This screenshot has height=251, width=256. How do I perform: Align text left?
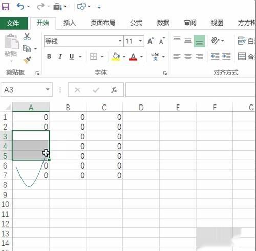pyautogui.click(x=177, y=56)
